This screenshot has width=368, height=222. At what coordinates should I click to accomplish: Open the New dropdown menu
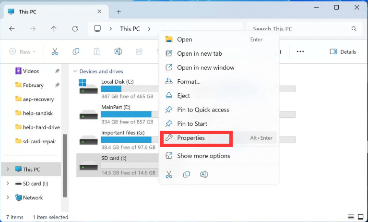(x=22, y=51)
